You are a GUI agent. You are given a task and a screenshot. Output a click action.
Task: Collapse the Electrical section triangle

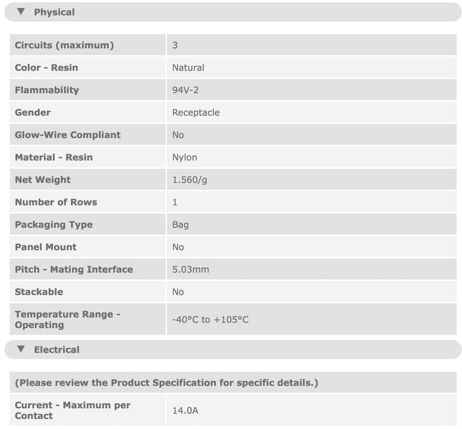point(21,349)
